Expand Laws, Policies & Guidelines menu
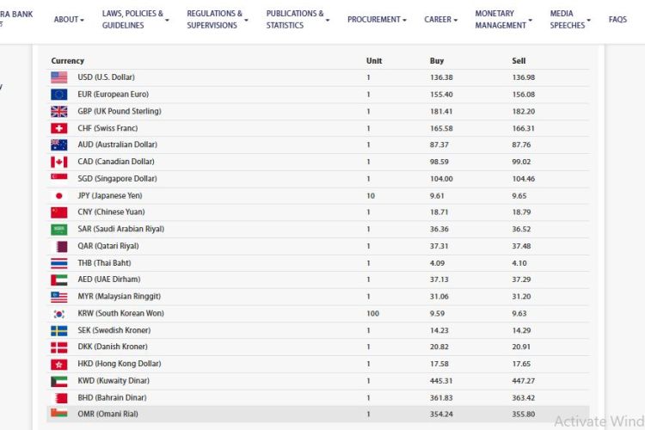Image resolution: width=645 pixels, height=430 pixels. 135,19
